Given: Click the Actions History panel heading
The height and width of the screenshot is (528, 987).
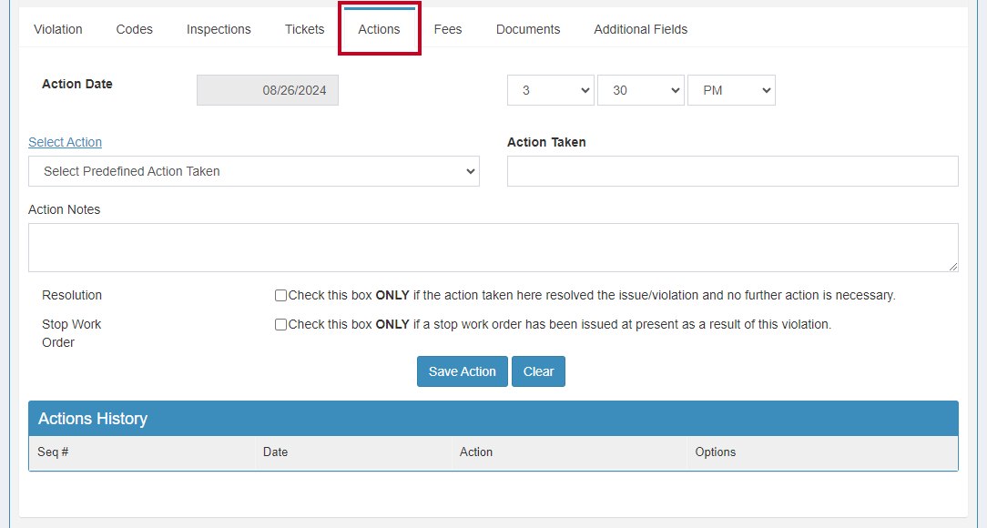Looking at the screenshot, I should [x=493, y=419].
